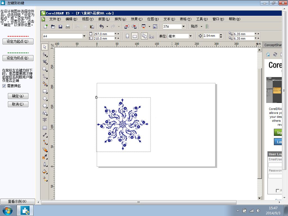Open the 单位 毫米 units dropdown

click(x=191, y=36)
